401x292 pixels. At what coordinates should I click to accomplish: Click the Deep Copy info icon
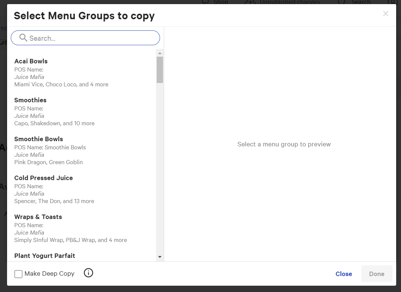(88, 273)
